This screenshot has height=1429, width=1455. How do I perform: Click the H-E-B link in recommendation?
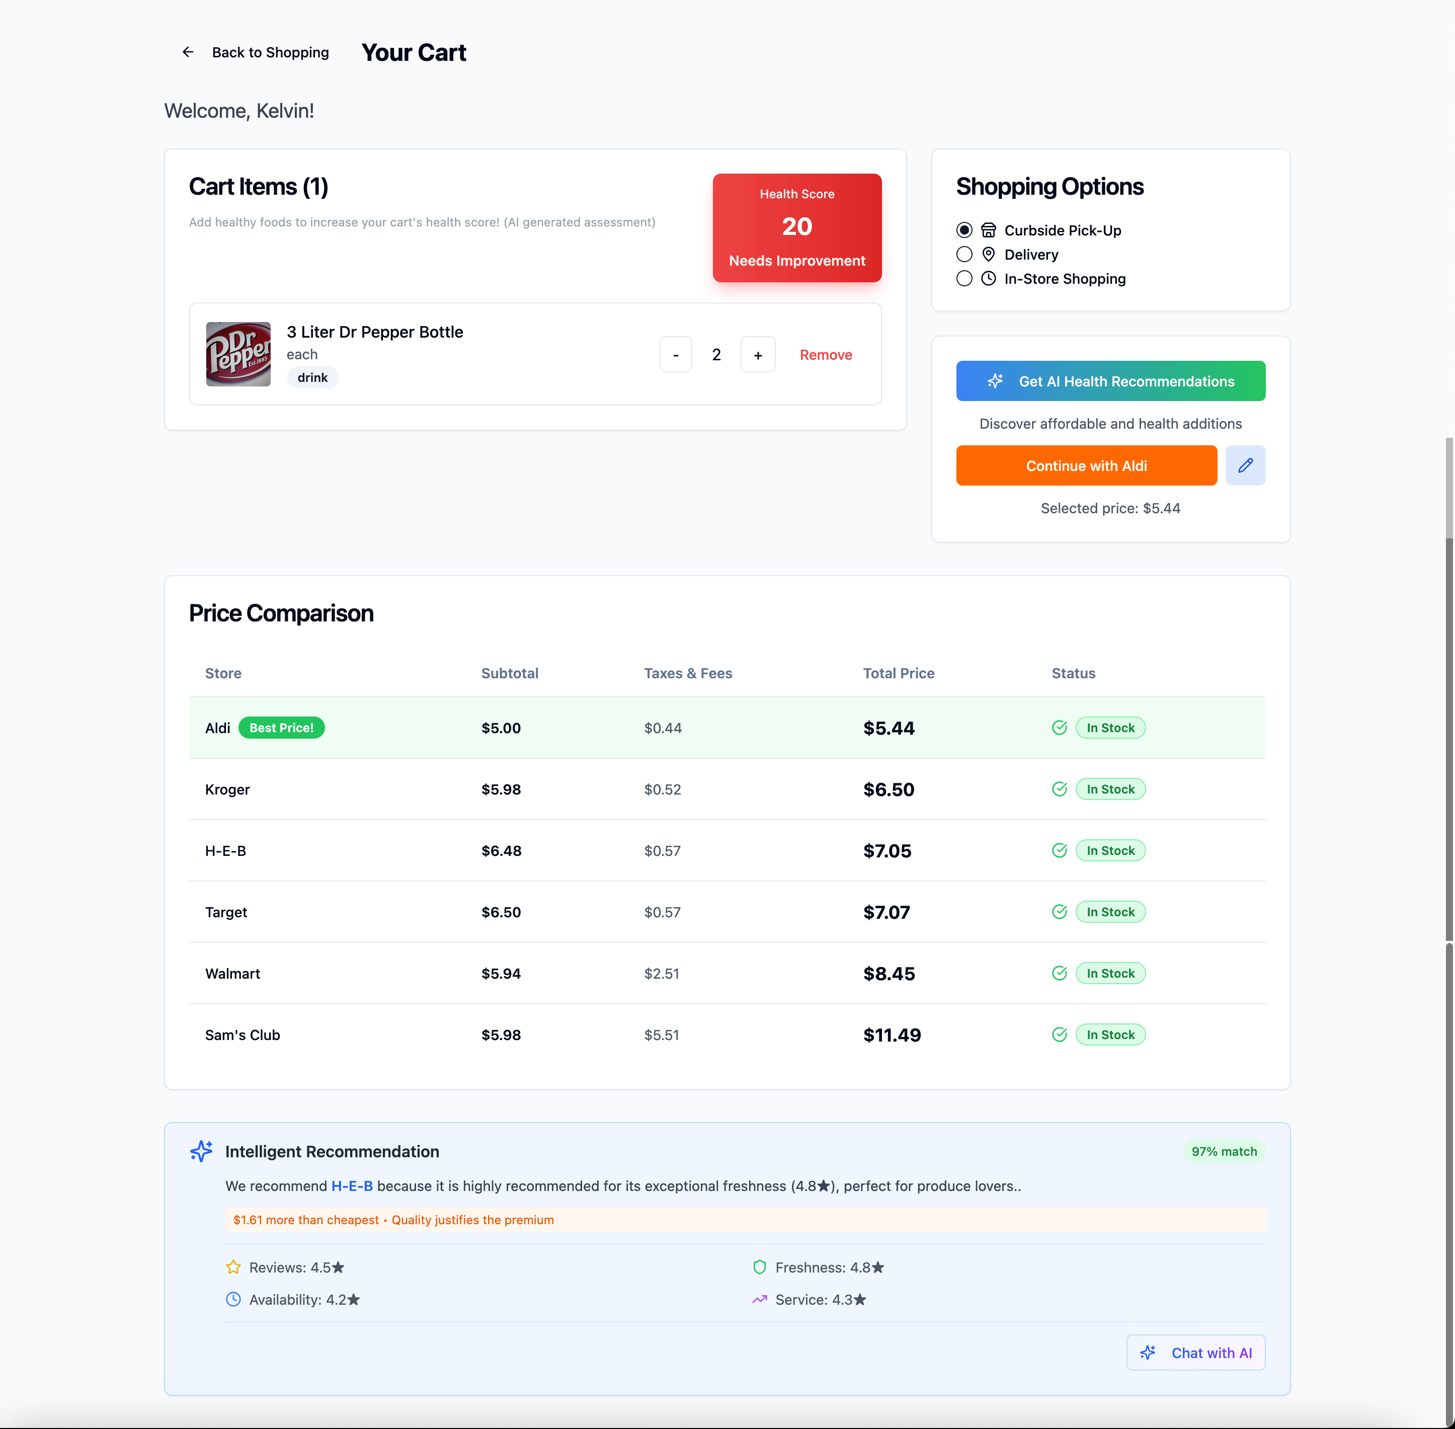coord(352,1186)
